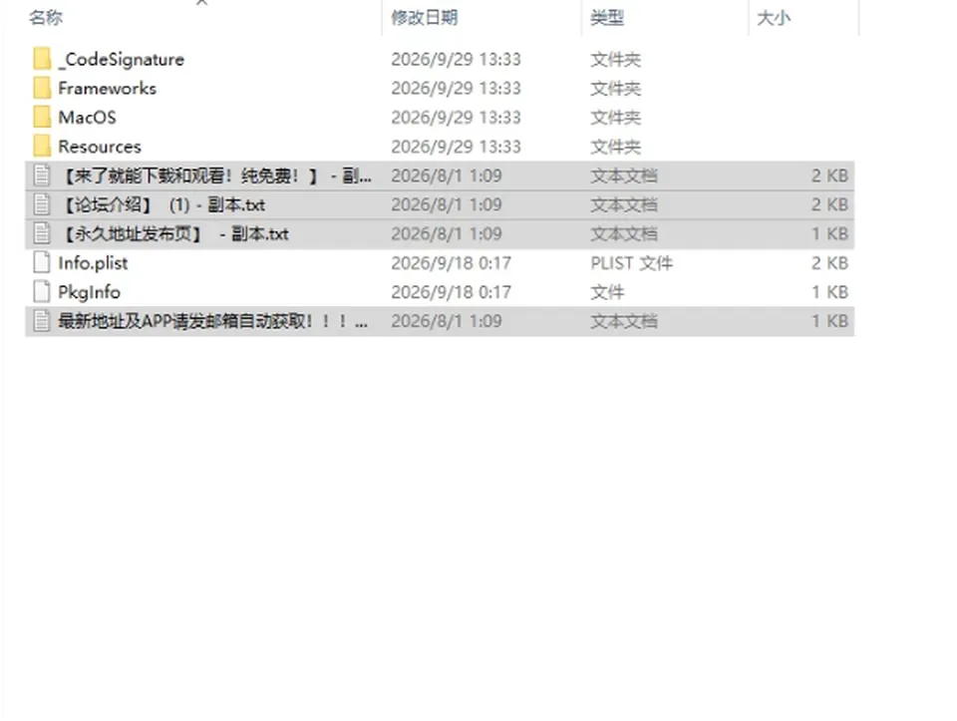Click the icon of 【永久地址发布页】 text file

(42, 233)
